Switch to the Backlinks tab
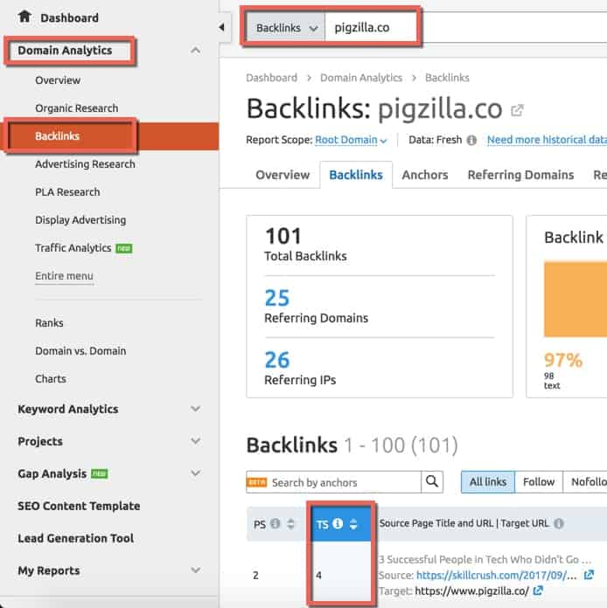Screen dimensions: 607x608 tap(356, 175)
